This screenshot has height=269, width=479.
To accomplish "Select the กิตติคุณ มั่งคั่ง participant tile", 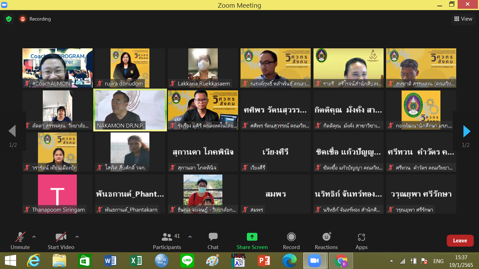I will (x=349, y=110).
